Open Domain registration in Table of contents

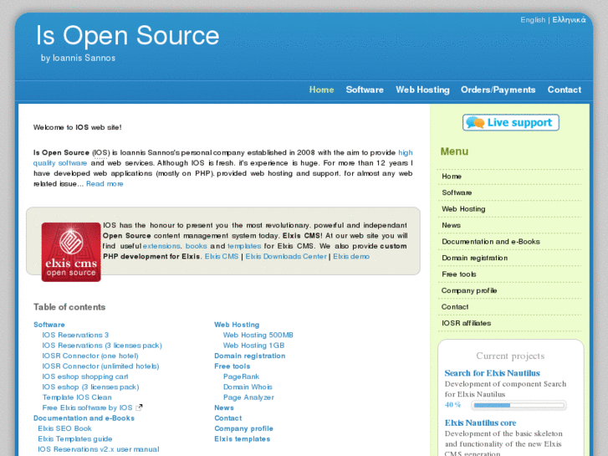(250, 356)
